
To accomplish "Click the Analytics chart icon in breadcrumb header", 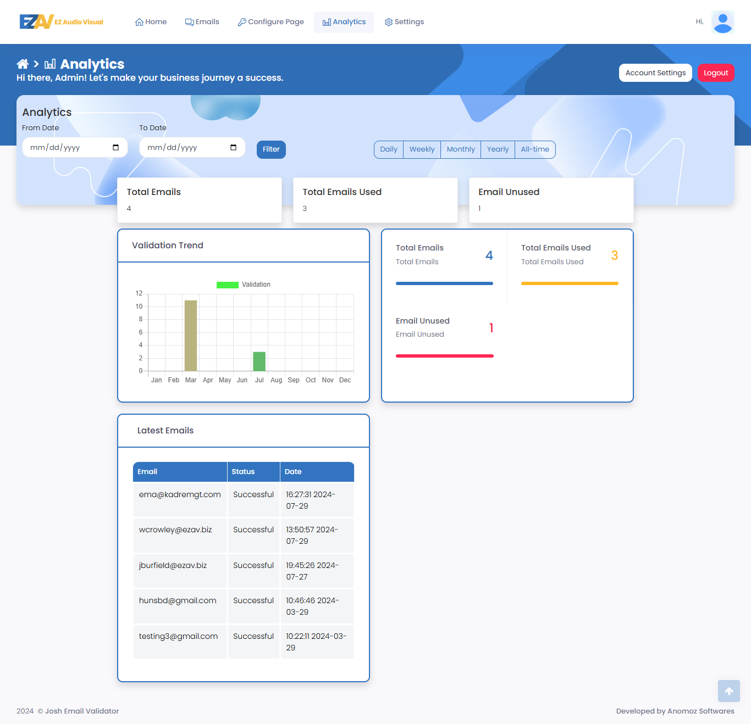I will click(x=49, y=64).
